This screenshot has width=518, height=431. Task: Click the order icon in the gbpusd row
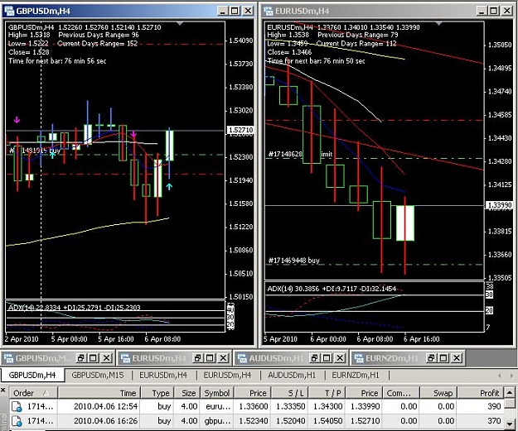pyautogui.click(x=17, y=421)
